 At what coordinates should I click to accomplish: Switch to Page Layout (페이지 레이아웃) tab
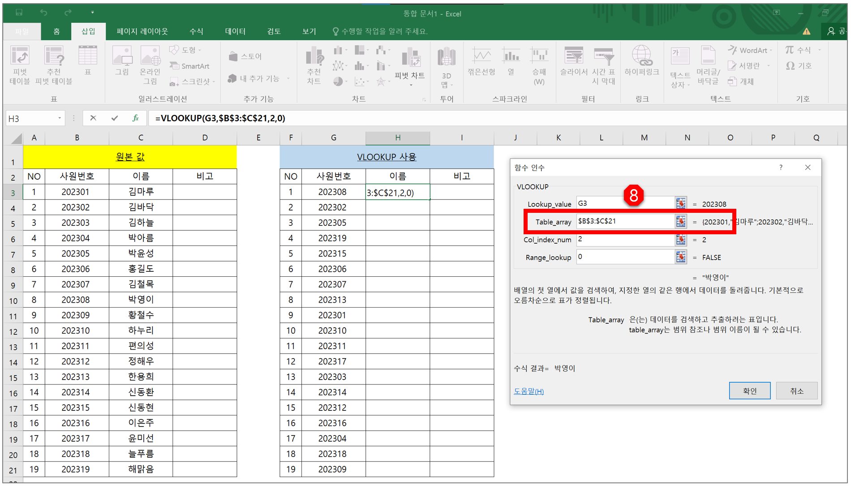pos(142,31)
